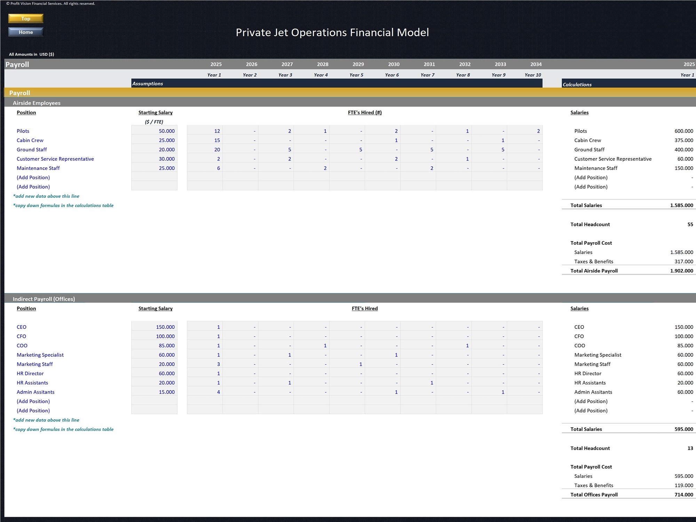696x522 pixels.
Task: Click Airside Total Headcount value 55
Action: [690, 224]
